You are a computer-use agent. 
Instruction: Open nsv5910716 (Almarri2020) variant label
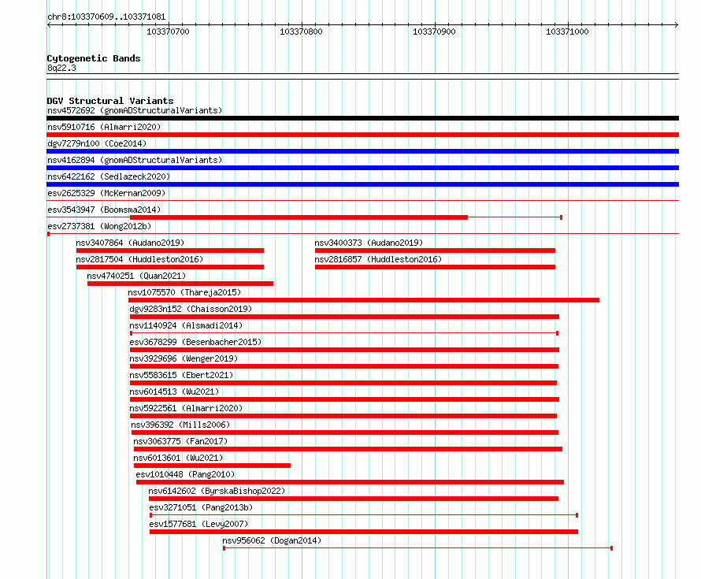click(104, 127)
